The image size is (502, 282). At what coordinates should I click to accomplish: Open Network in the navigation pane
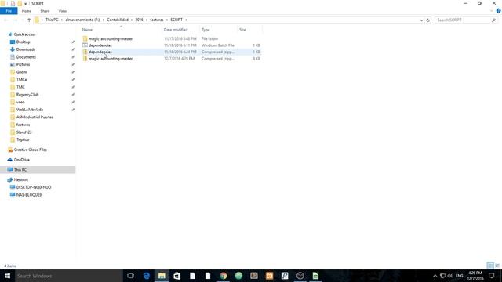pyautogui.click(x=21, y=180)
